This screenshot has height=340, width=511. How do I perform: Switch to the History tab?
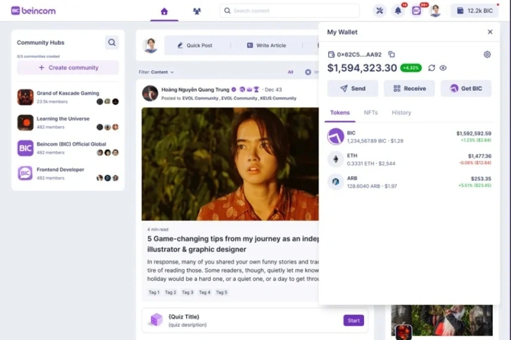401,113
